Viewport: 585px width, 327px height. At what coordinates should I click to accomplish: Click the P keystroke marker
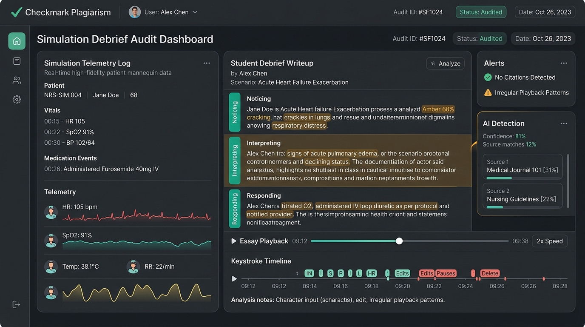[341, 273]
